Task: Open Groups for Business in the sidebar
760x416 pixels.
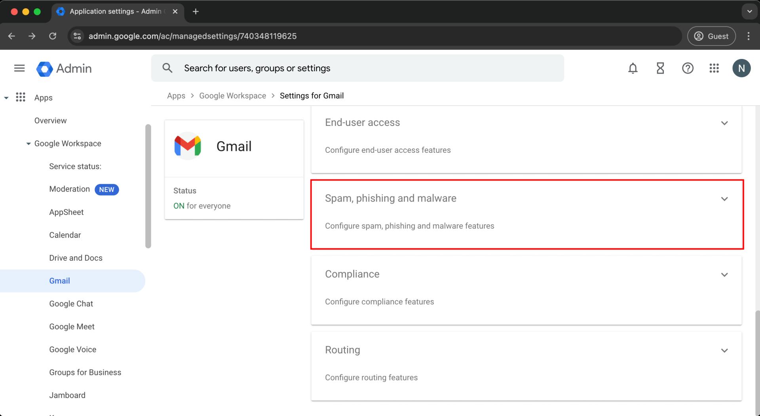Action: click(x=85, y=372)
